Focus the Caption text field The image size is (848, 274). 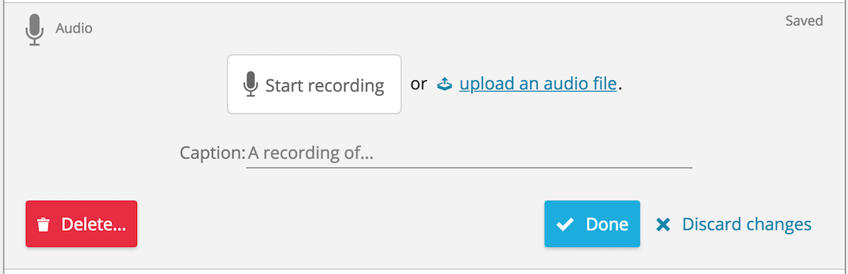tap(469, 154)
